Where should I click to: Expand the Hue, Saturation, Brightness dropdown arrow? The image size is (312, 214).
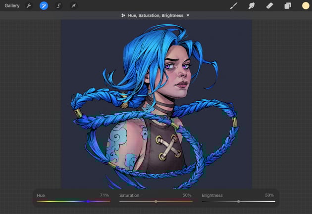coord(188,15)
